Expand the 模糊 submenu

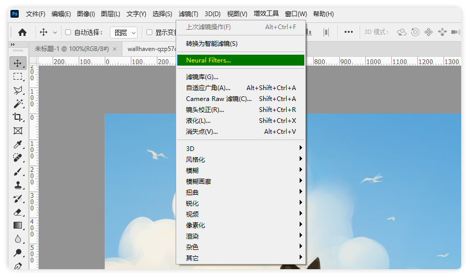[x=240, y=170]
